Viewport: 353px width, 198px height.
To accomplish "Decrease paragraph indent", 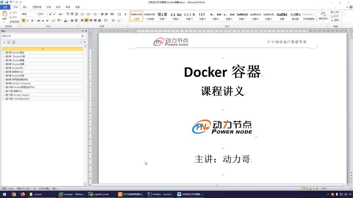I will coord(102,14).
